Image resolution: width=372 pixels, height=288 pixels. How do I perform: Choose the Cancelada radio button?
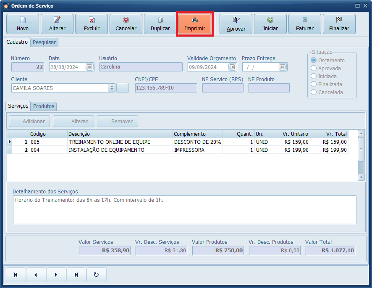(x=314, y=92)
